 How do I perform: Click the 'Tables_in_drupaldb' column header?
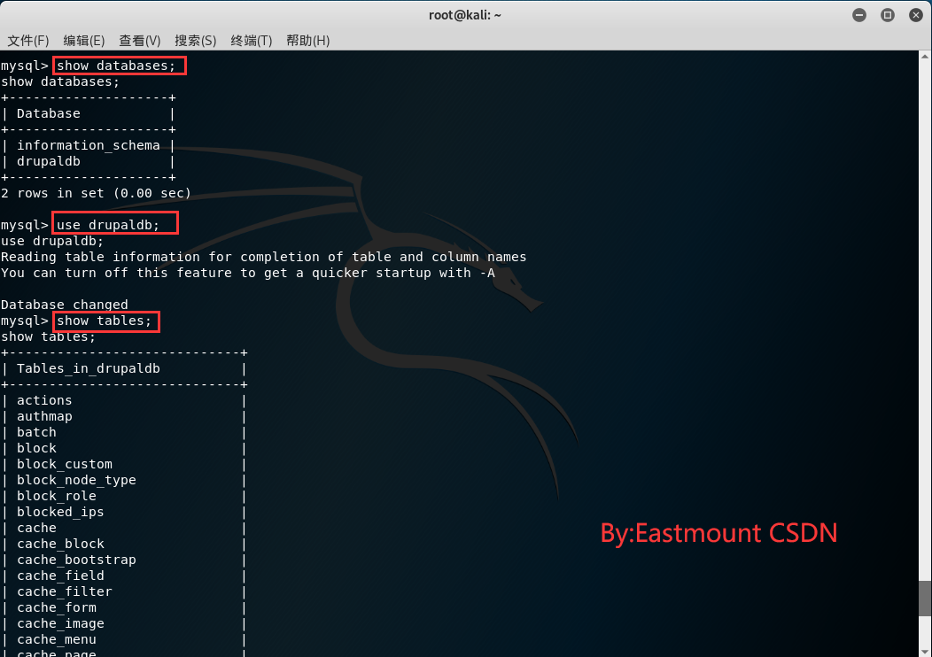click(x=89, y=368)
